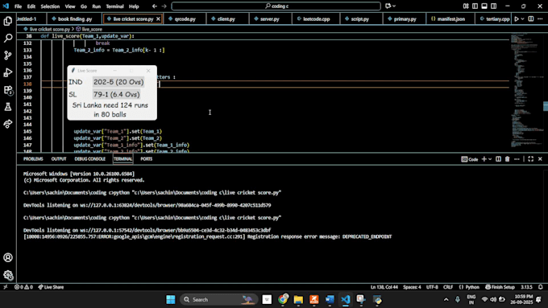Close the live cricket score.py tab
This screenshot has height=308, width=548.
(x=158, y=18)
